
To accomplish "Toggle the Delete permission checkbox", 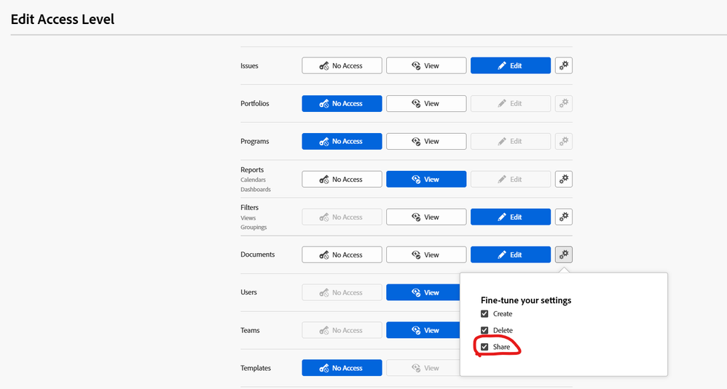I will pyautogui.click(x=485, y=331).
